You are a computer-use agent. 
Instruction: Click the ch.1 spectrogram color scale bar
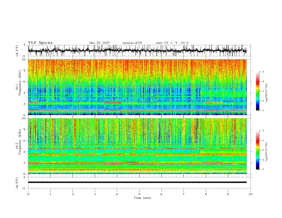[257, 91]
